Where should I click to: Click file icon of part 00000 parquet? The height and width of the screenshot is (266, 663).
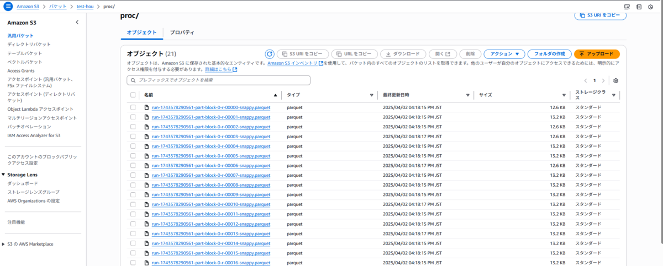click(146, 107)
